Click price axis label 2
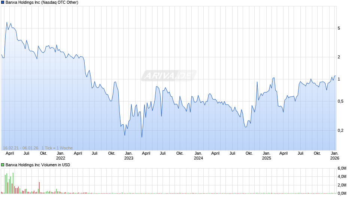Image resolution: width=352 pixels, height=197 pixels. click(339, 57)
